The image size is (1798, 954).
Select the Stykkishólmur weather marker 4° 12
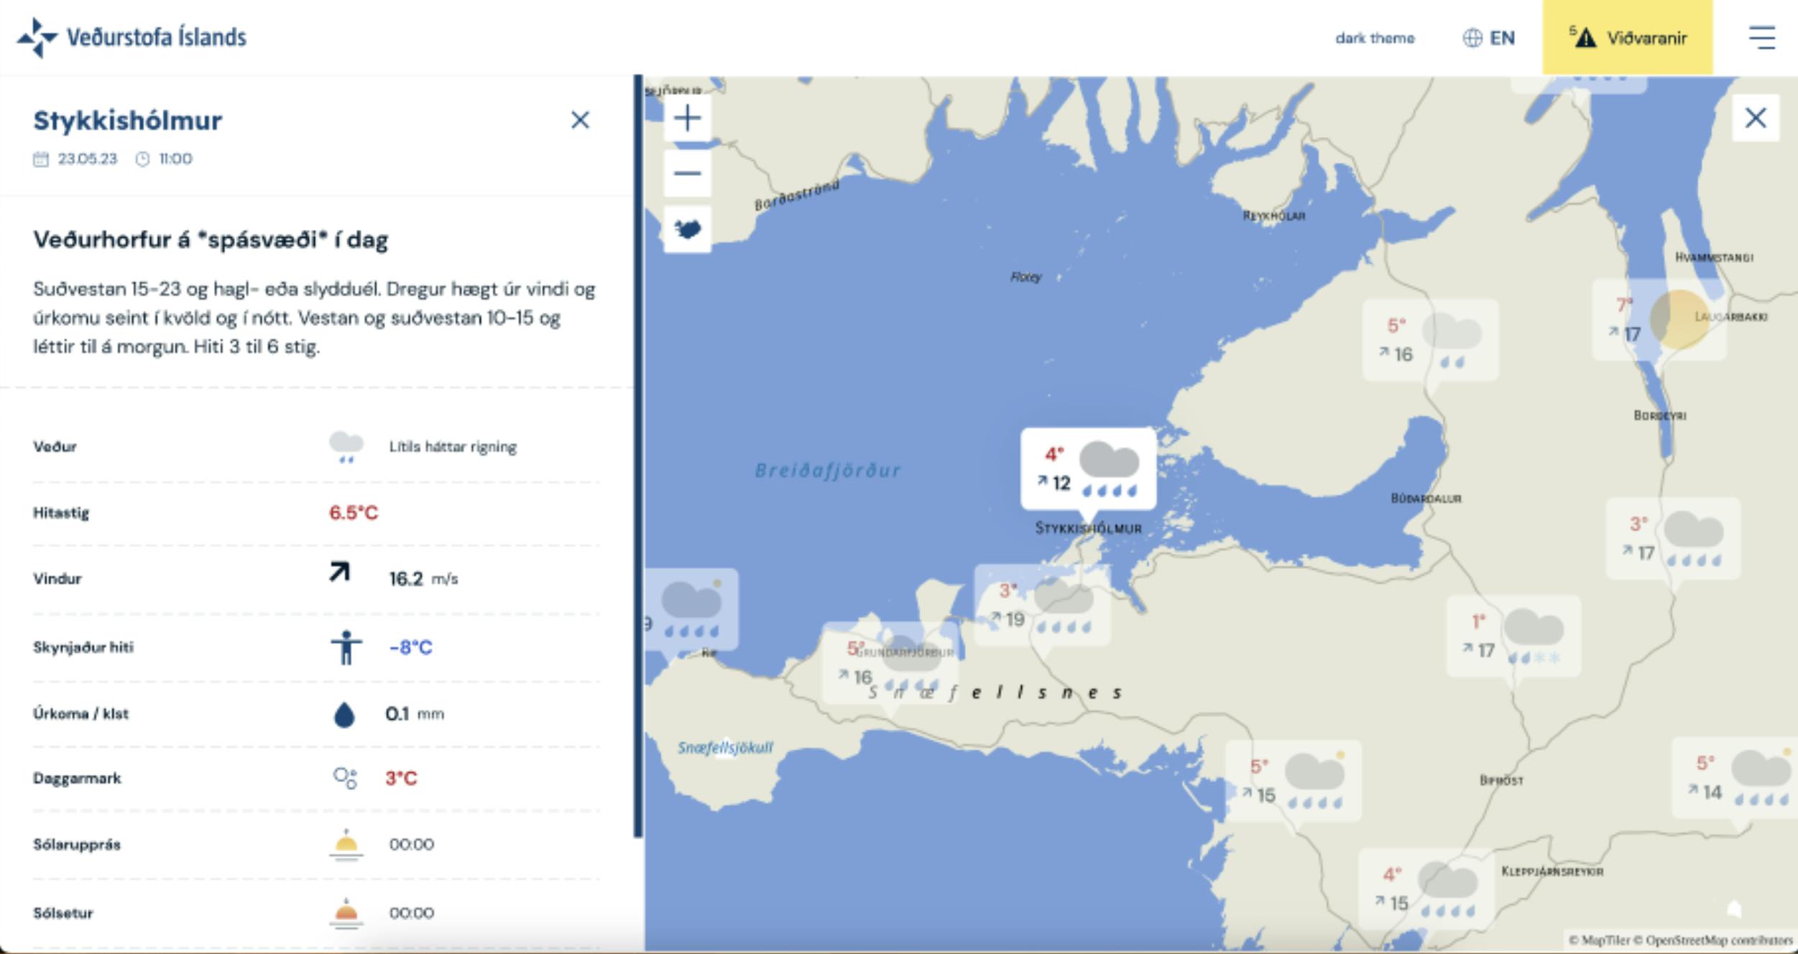click(x=1088, y=469)
